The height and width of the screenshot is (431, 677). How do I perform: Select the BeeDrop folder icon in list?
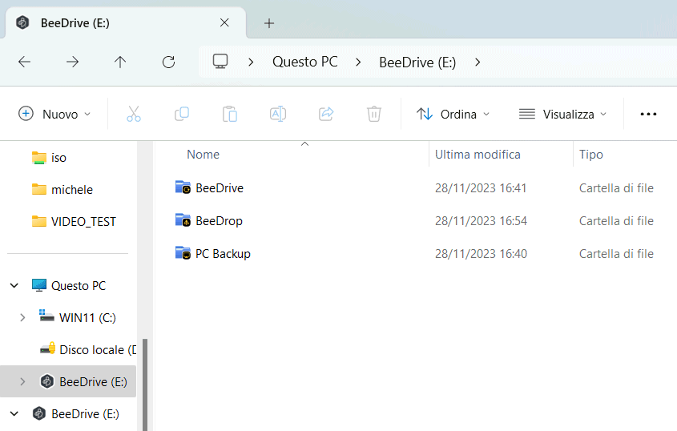(183, 220)
